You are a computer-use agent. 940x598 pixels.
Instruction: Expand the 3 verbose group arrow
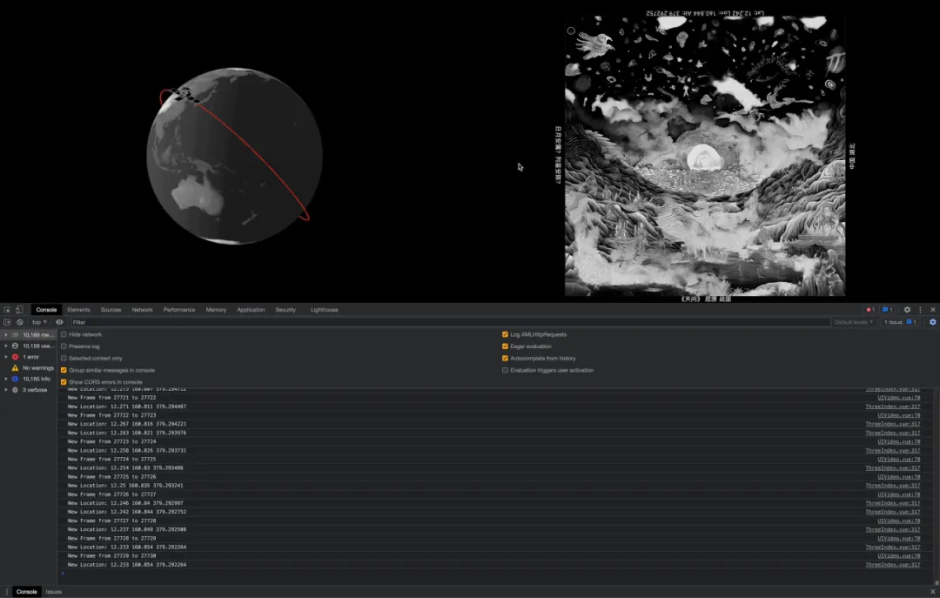coord(6,390)
